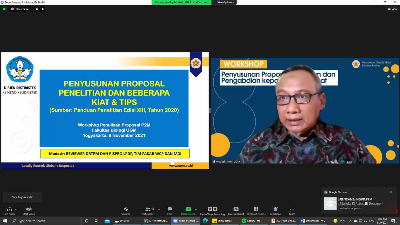Close the Google Chrome notification
The height and width of the screenshot is (225, 400).
[391, 192]
